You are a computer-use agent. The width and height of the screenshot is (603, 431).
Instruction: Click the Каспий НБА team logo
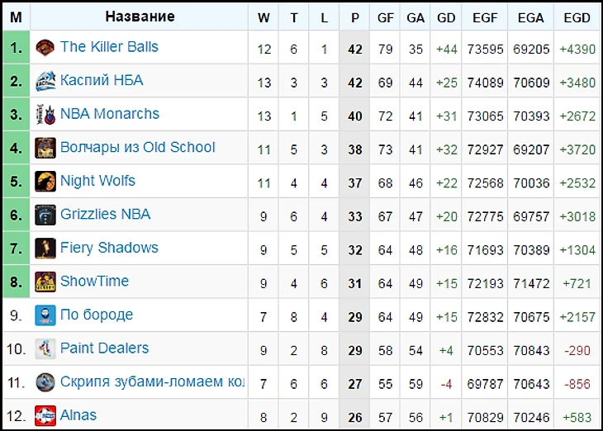point(45,81)
